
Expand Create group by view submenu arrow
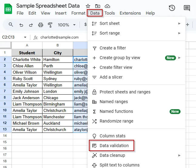pyautogui.click(x=179, y=58)
